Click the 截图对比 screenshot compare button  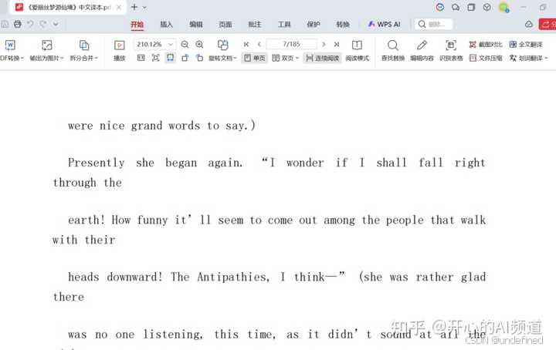point(486,44)
